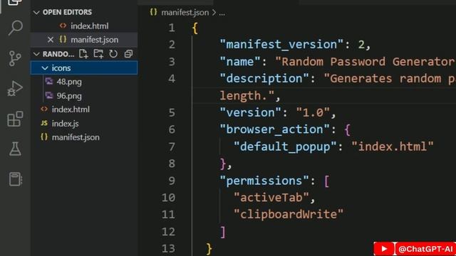Open the Search view in activity bar
Viewport: 456px width, 256px height.
tap(16, 28)
